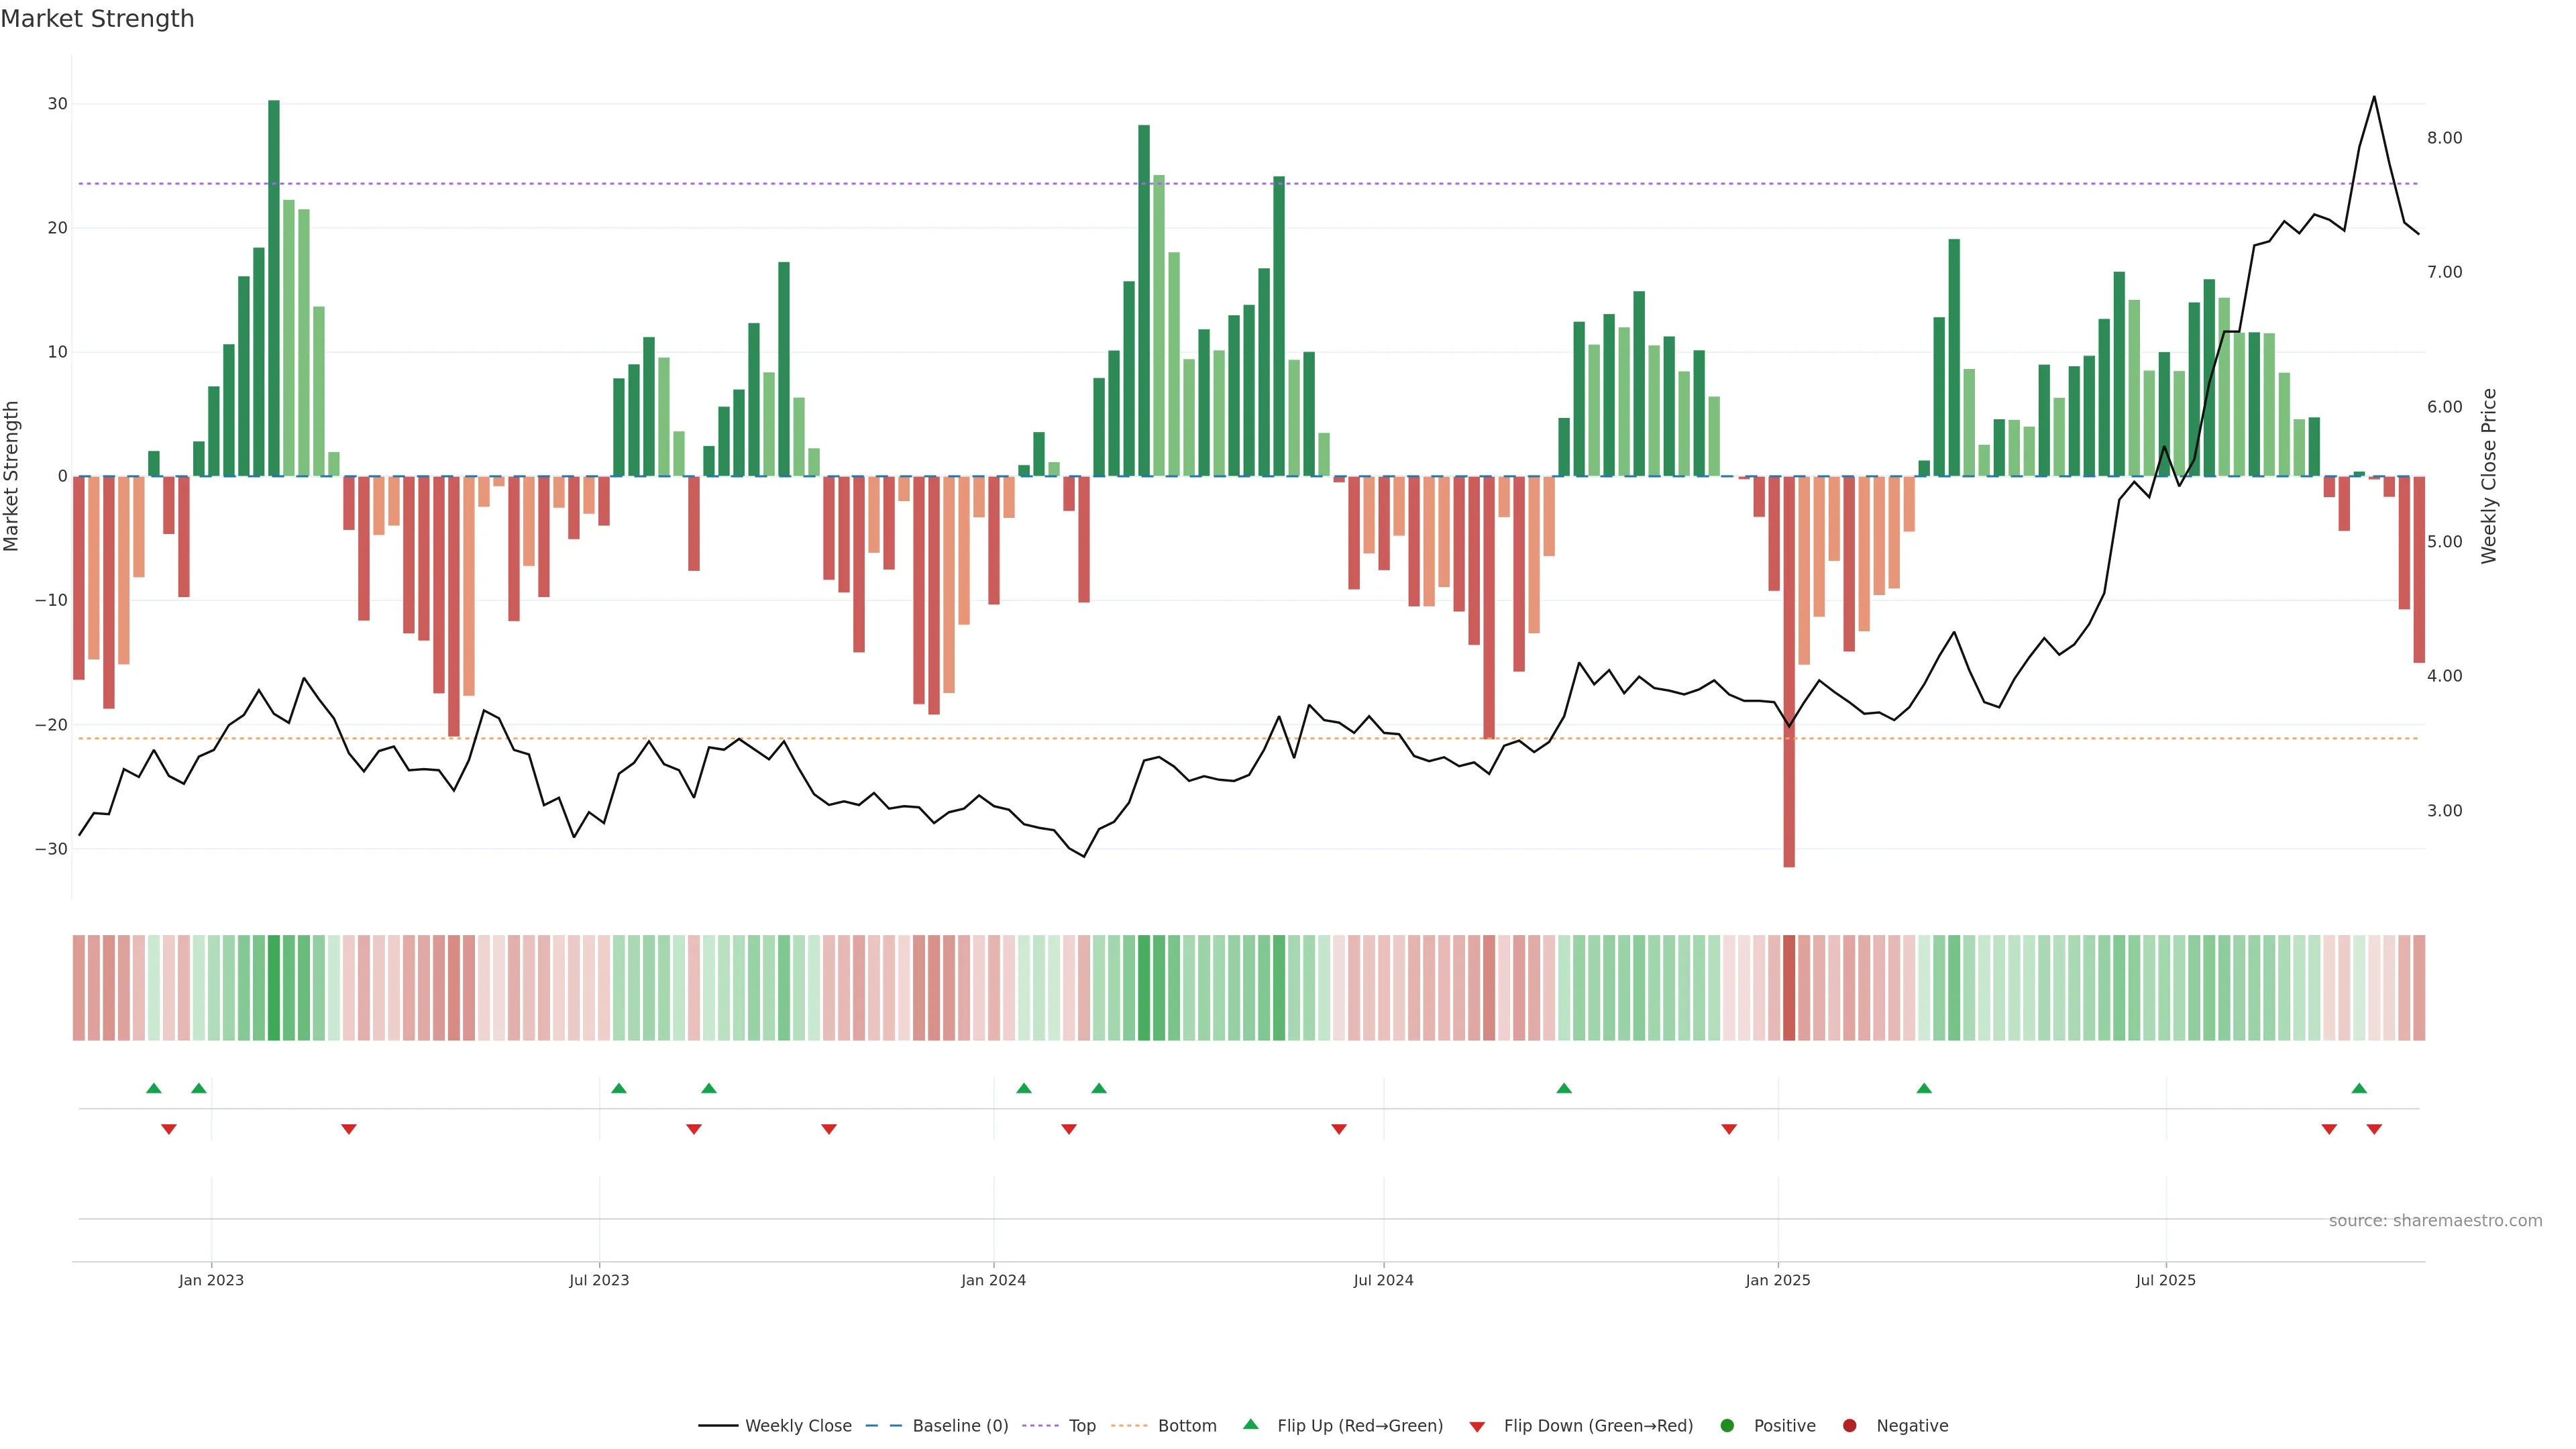Screen dimensions: 2576x1449
Task: Click the Flip Down red triangle legend icon
Action: 1477,1427
